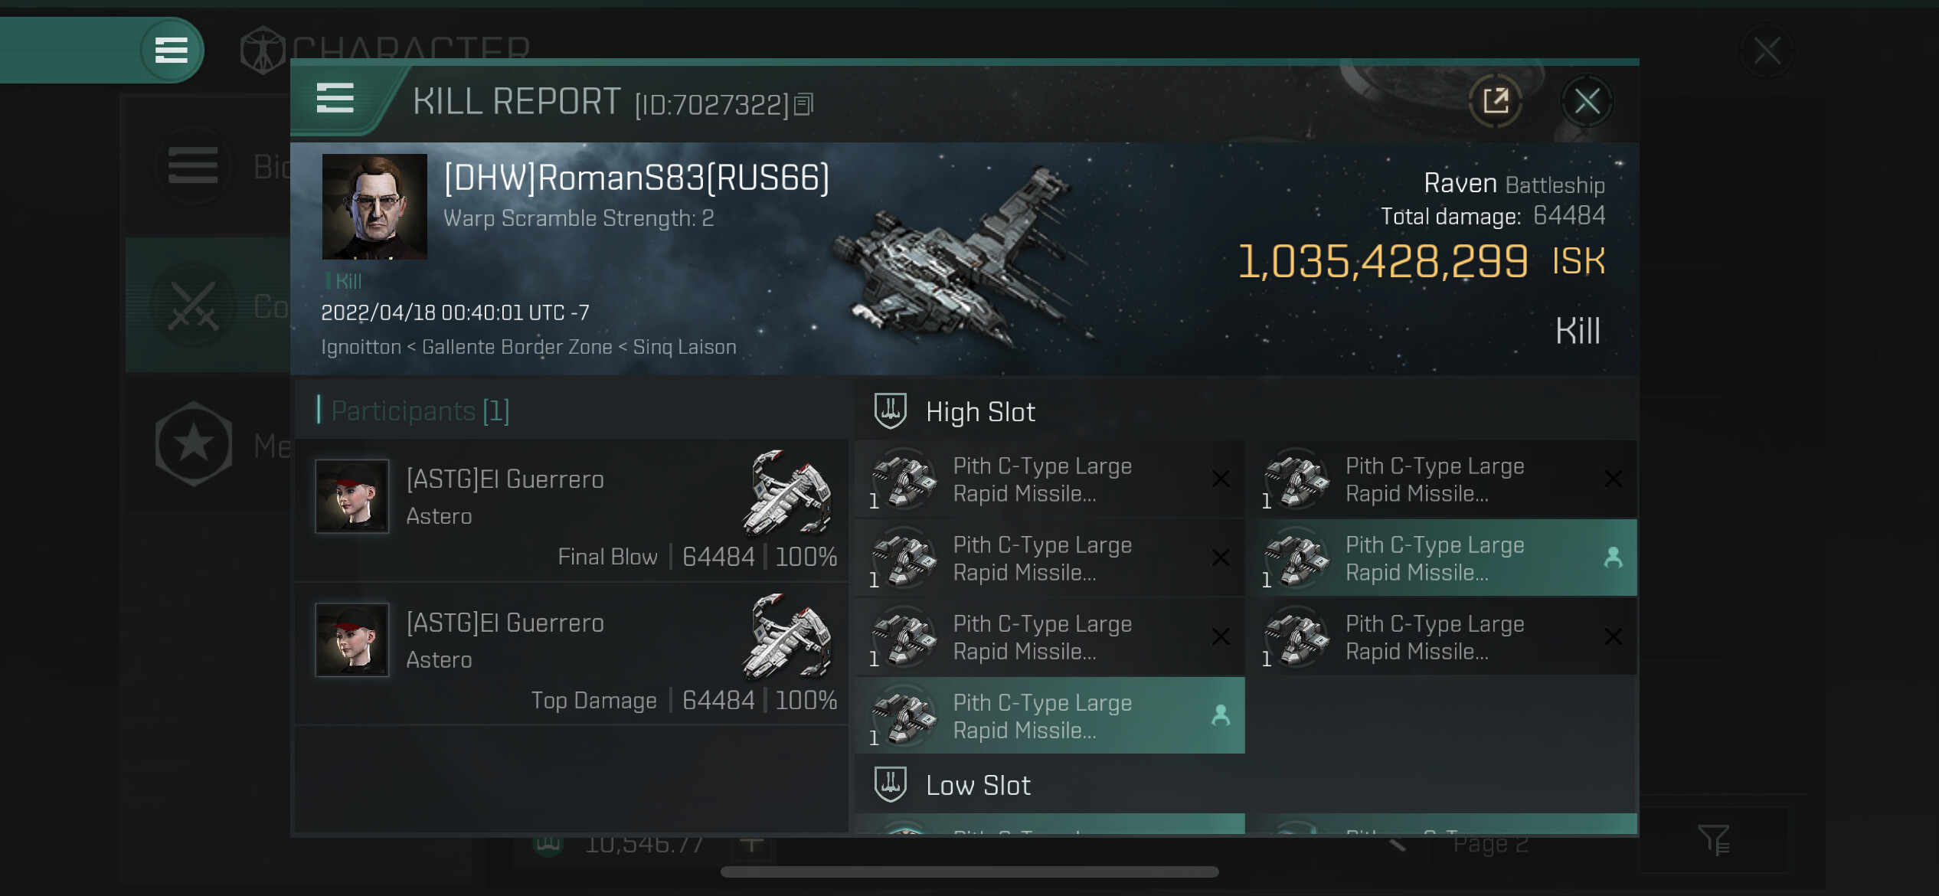Click the High Slot shield icon
Image resolution: width=1939 pixels, height=896 pixels.
pos(891,411)
